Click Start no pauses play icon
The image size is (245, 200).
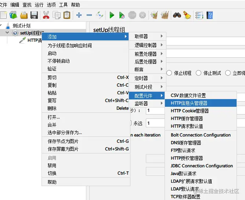[122, 15]
